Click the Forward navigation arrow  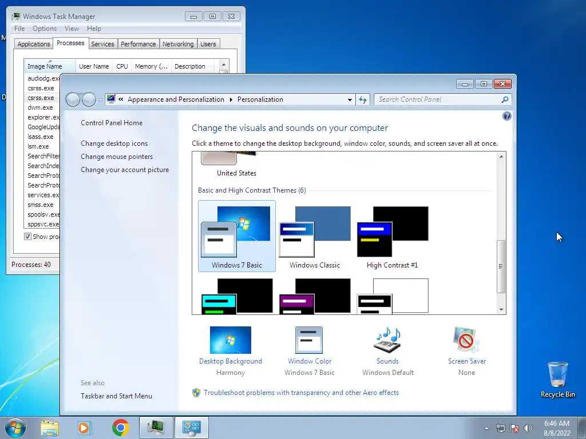[89, 99]
